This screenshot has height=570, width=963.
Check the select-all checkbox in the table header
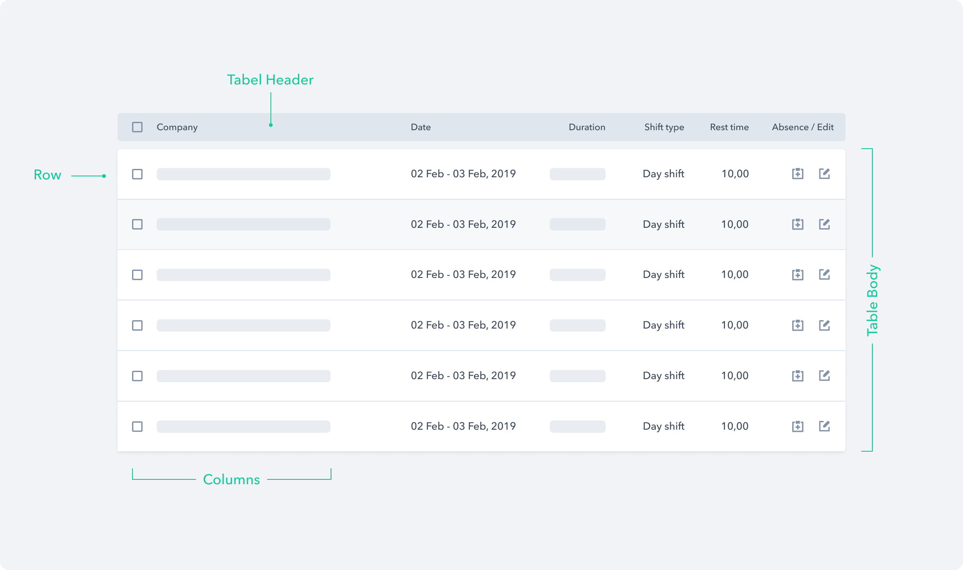[137, 127]
